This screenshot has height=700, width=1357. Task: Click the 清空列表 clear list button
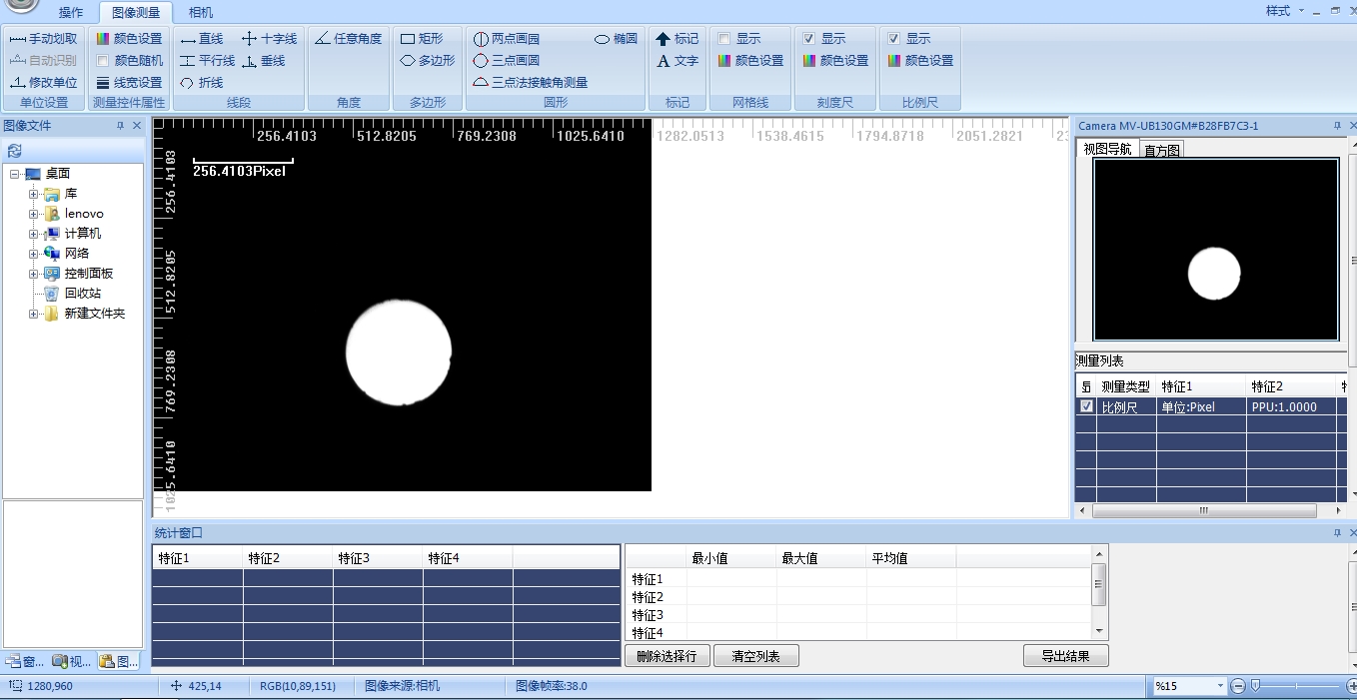[755, 656]
